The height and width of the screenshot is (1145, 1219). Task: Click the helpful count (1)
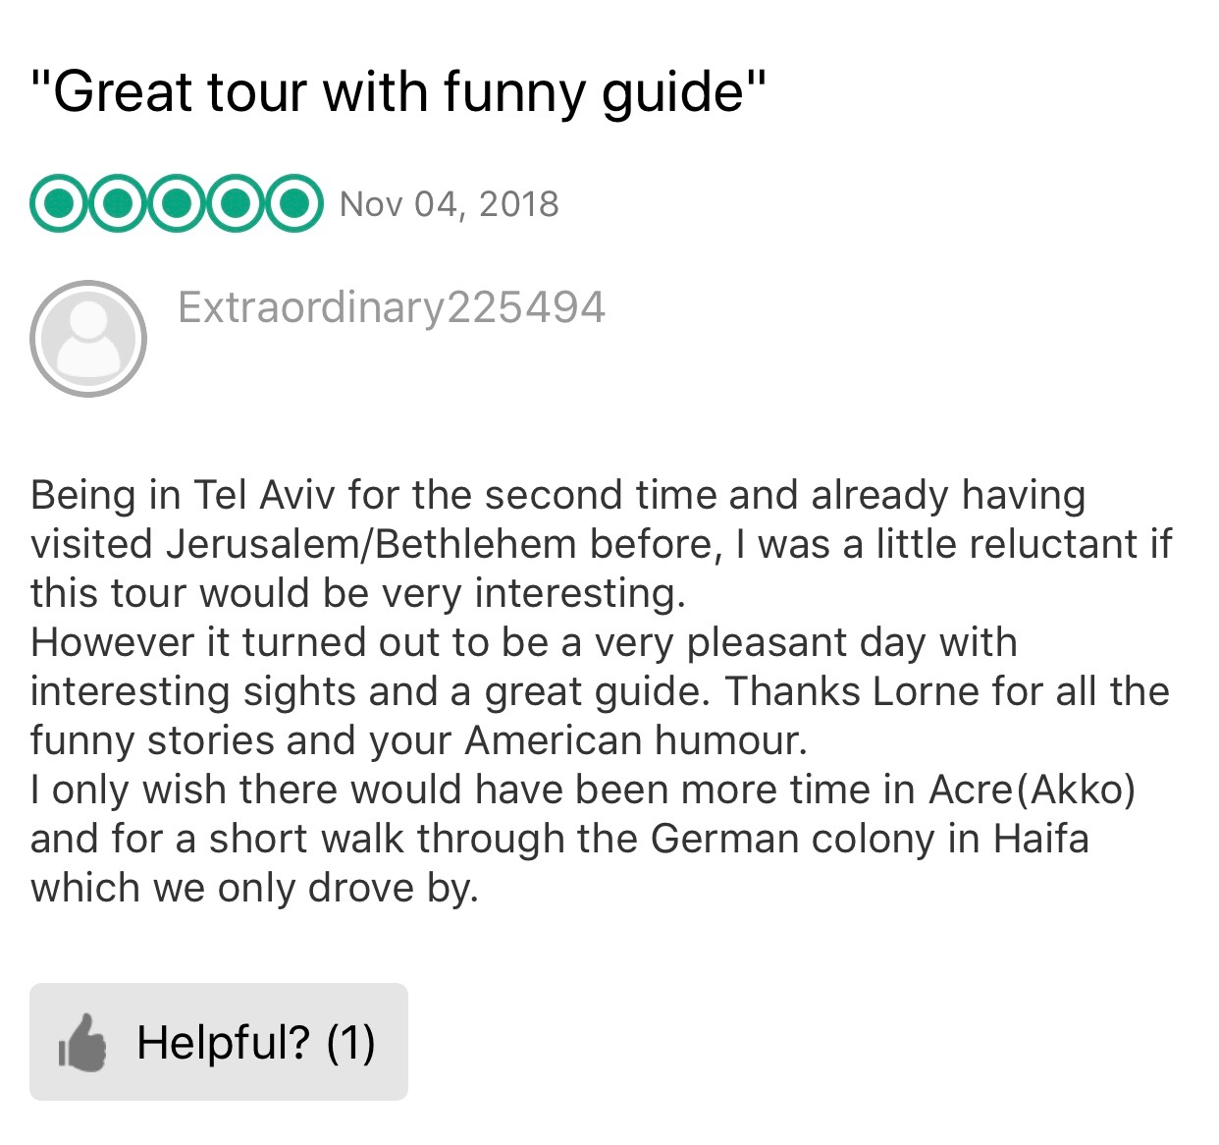tap(350, 1042)
